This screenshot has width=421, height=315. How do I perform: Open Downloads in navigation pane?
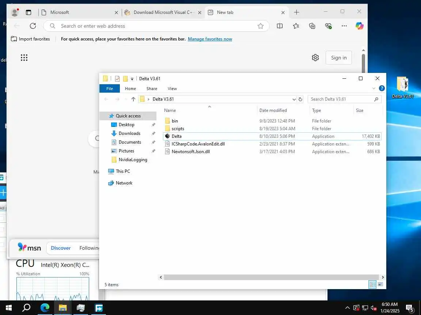(x=129, y=133)
